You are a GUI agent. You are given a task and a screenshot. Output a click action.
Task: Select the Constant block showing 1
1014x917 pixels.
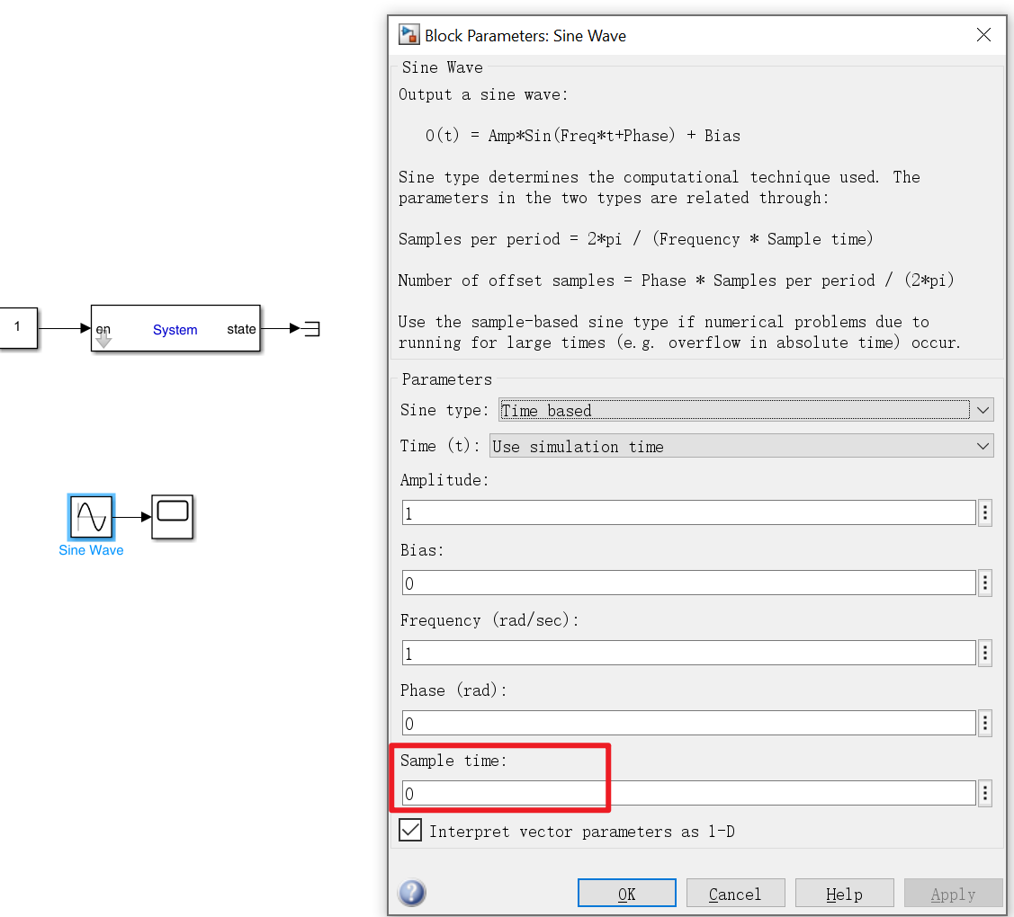18,327
